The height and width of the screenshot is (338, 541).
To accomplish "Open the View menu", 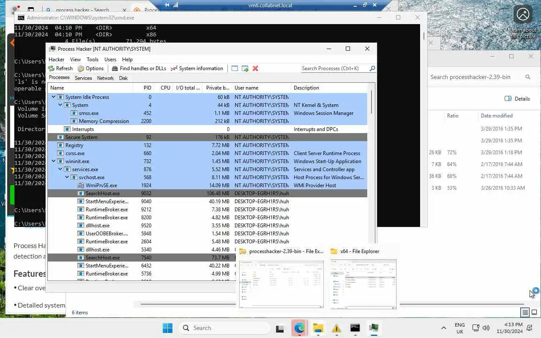I will (75, 60).
